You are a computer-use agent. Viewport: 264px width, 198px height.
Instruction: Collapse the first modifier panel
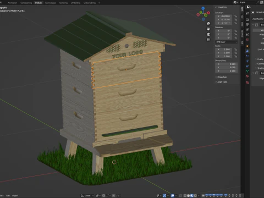coord(254,25)
